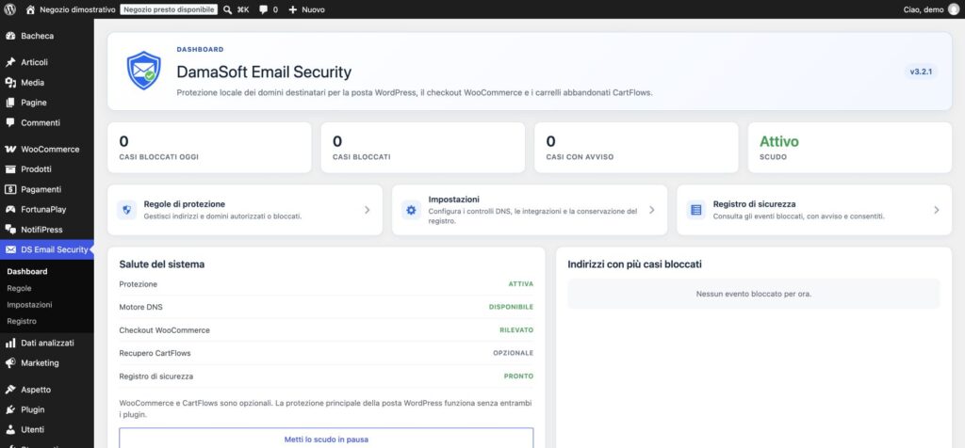
Task: Click the Aspetto paintbrush icon
Action: (10, 390)
